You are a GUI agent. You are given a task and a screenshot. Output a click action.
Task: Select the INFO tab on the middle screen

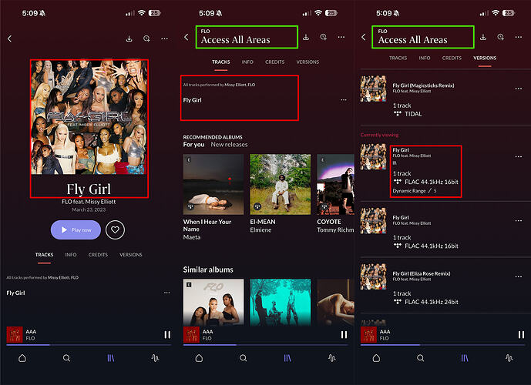[247, 62]
